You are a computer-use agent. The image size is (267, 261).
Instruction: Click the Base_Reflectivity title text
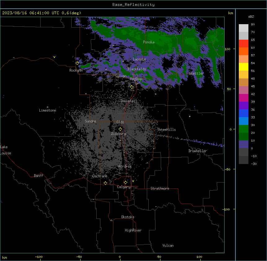coord(133,5)
